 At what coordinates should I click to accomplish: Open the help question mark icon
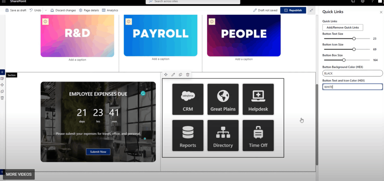tap(372, 1)
